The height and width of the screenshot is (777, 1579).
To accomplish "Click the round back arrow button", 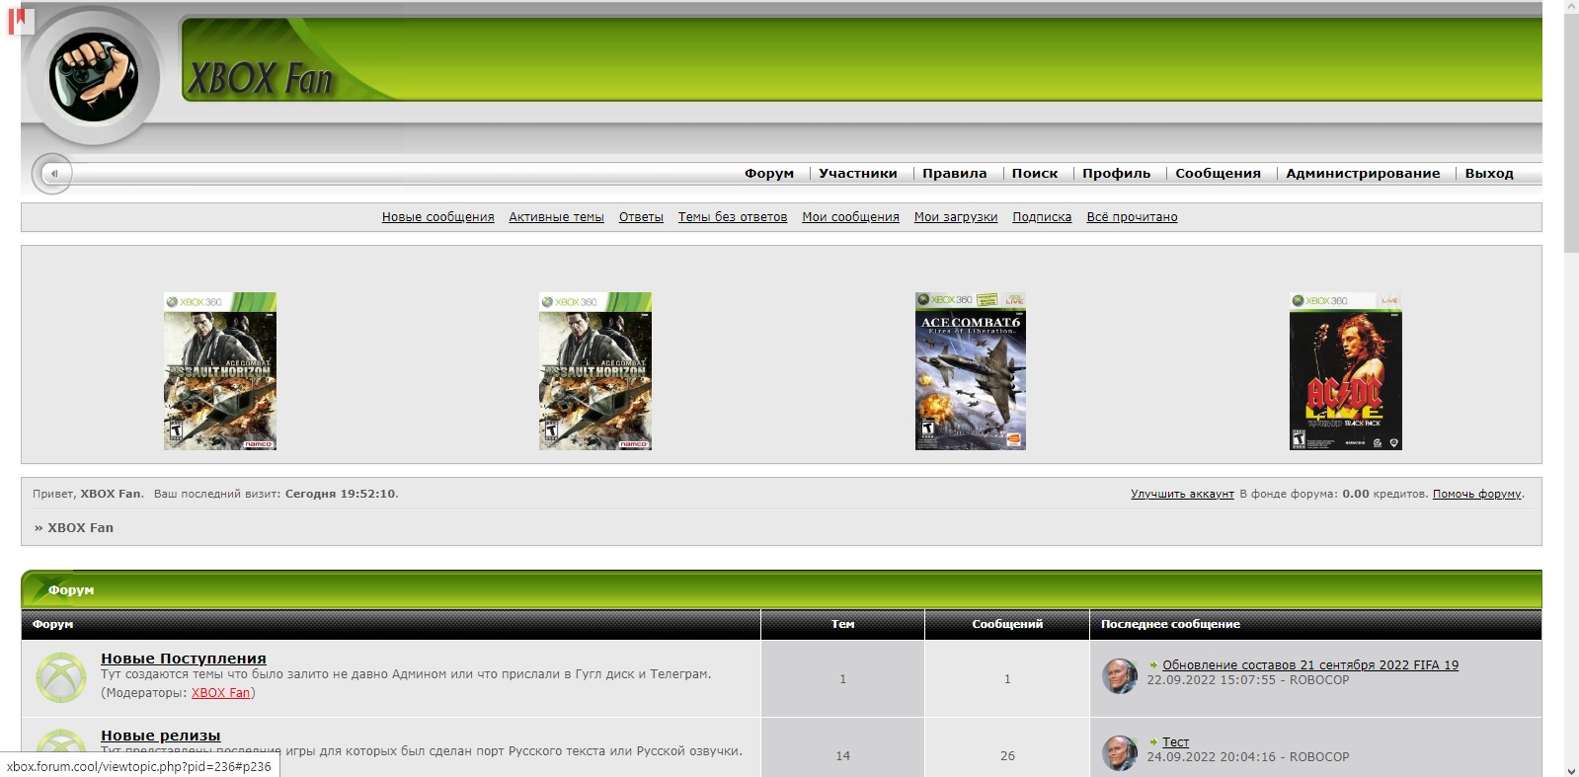I will click(53, 174).
